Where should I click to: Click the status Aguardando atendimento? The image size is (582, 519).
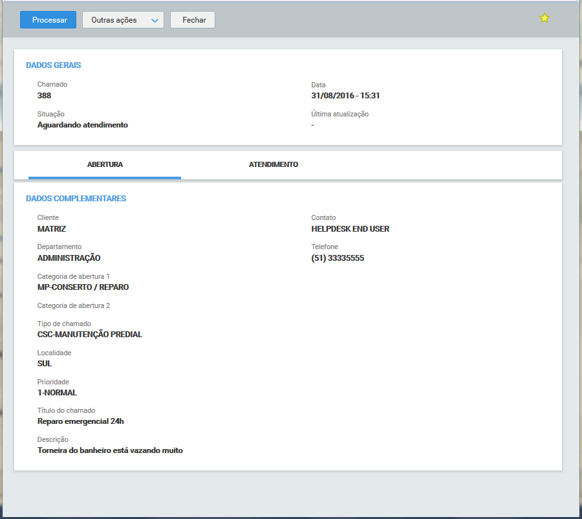(x=83, y=125)
